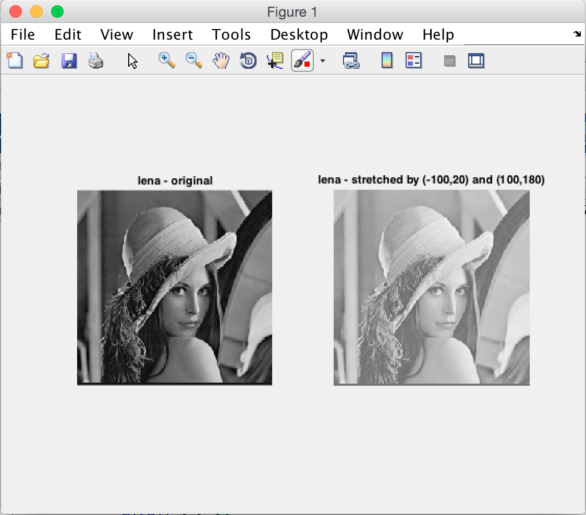Screen dimensions: 586x515
Task: Select the 'lena - original' title text
Action: [175, 180]
